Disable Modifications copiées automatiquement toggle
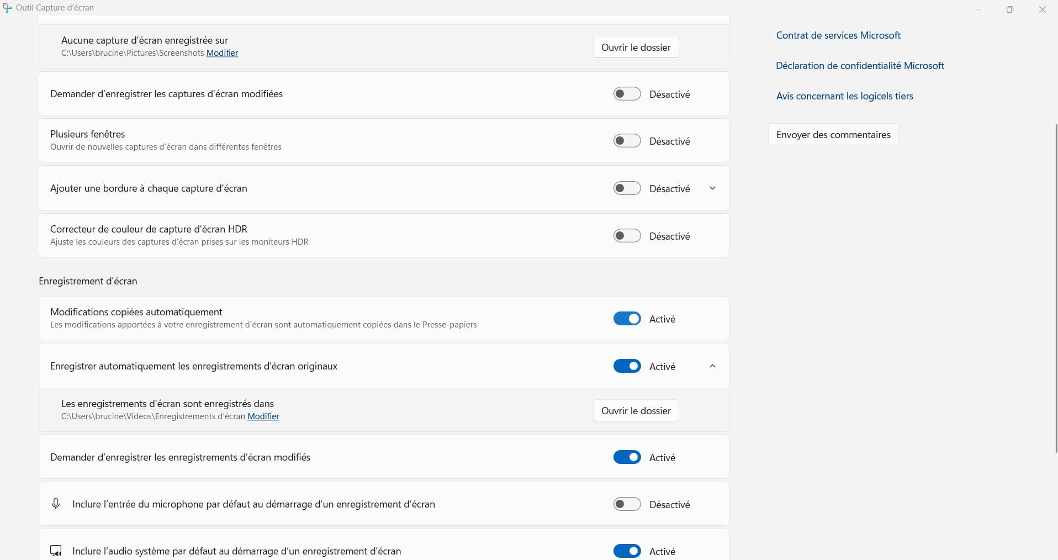The width and height of the screenshot is (1058, 560). (x=627, y=319)
